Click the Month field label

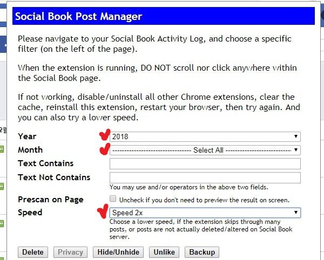pyautogui.click(x=30, y=150)
